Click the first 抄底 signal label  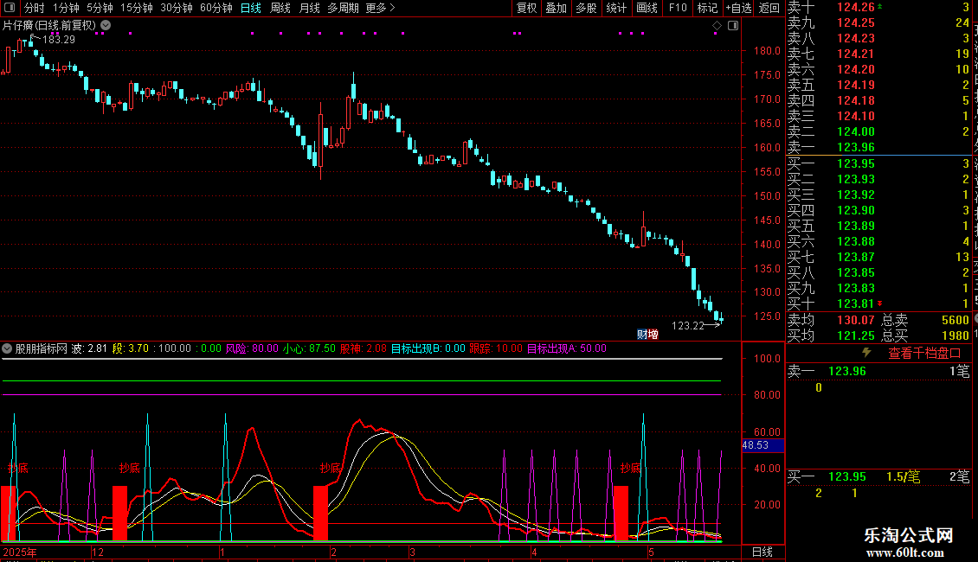(x=18, y=468)
